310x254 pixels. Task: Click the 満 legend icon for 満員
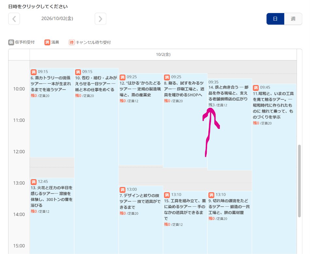point(47,42)
